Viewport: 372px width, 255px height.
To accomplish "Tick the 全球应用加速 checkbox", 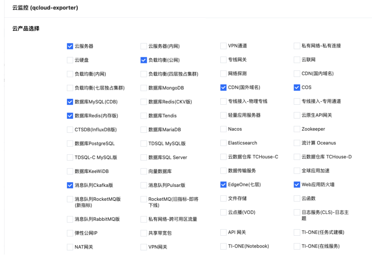I will coord(297,171).
